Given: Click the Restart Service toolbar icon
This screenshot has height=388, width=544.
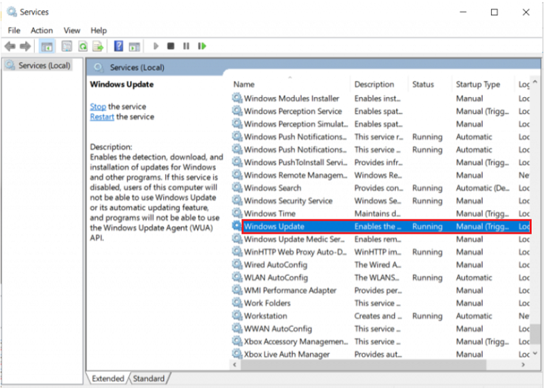Looking at the screenshot, I should (x=202, y=46).
